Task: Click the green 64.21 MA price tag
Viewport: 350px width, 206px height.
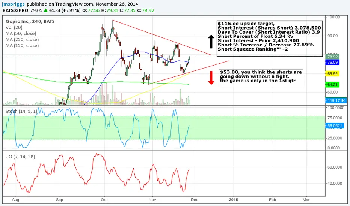Action: click(x=332, y=85)
